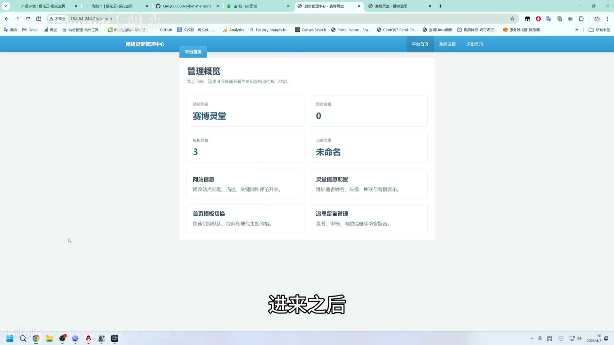614x345 pixels.
Task: Open the 系统设置 menu item
Action: (x=447, y=44)
